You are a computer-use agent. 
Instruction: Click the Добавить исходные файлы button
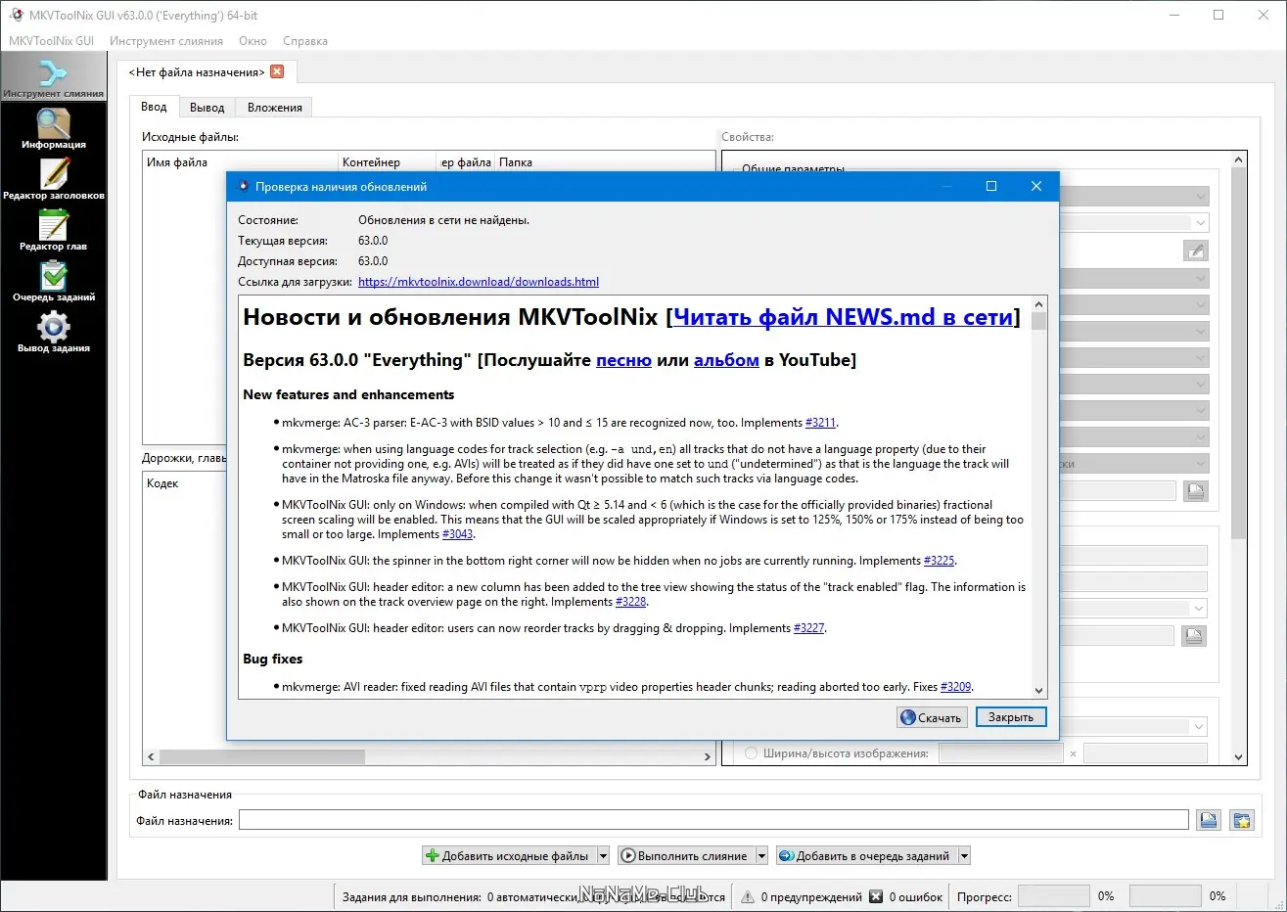point(509,856)
